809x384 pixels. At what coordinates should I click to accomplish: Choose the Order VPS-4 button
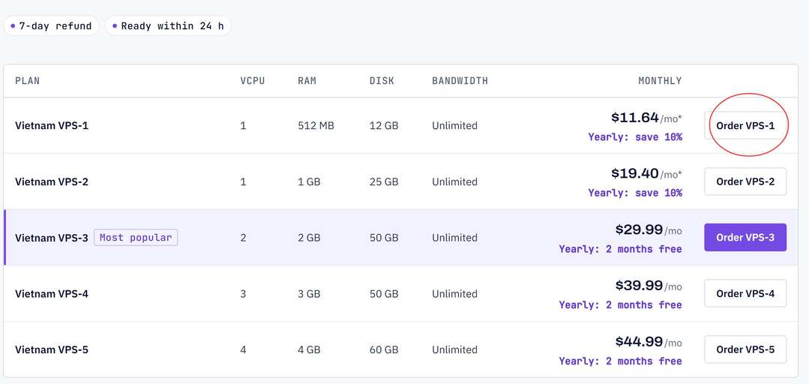tap(745, 294)
